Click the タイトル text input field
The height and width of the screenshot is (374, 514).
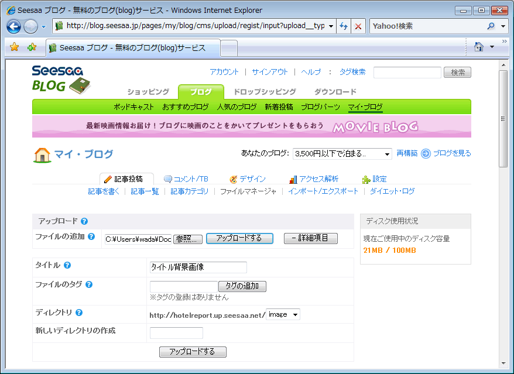[x=198, y=267]
